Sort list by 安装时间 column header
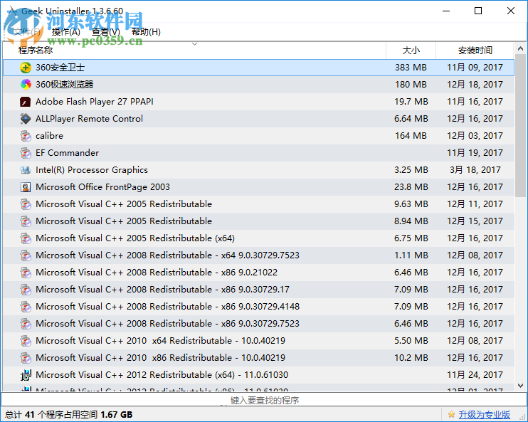The image size is (528, 422). coord(475,51)
